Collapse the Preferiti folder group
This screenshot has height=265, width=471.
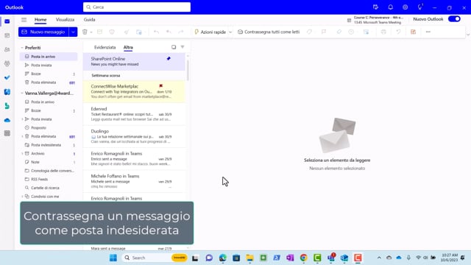point(22,48)
